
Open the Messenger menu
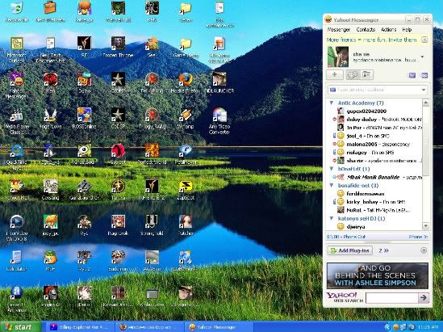pyautogui.click(x=338, y=29)
